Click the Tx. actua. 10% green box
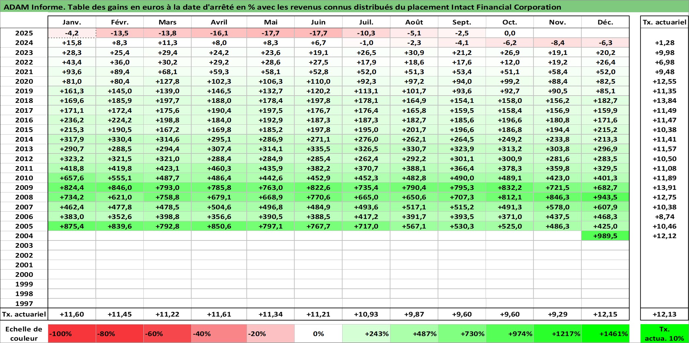Image resolution: width=689 pixels, height=343 pixels. point(665,333)
